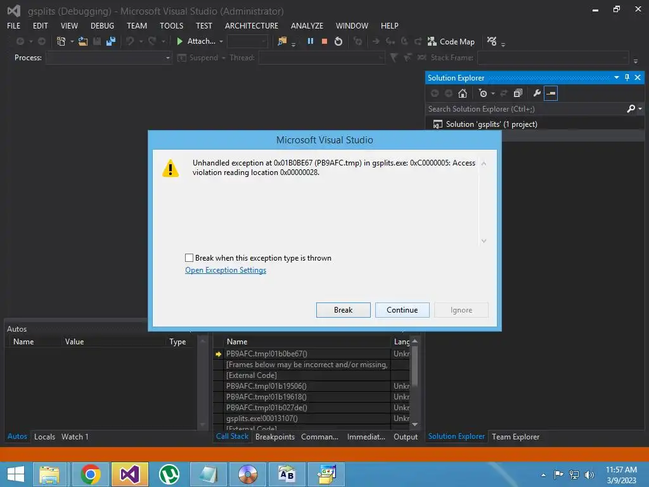This screenshot has width=649, height=487.
Task: Open the New Project dropdown arrow
Action: tap(72, 41)
